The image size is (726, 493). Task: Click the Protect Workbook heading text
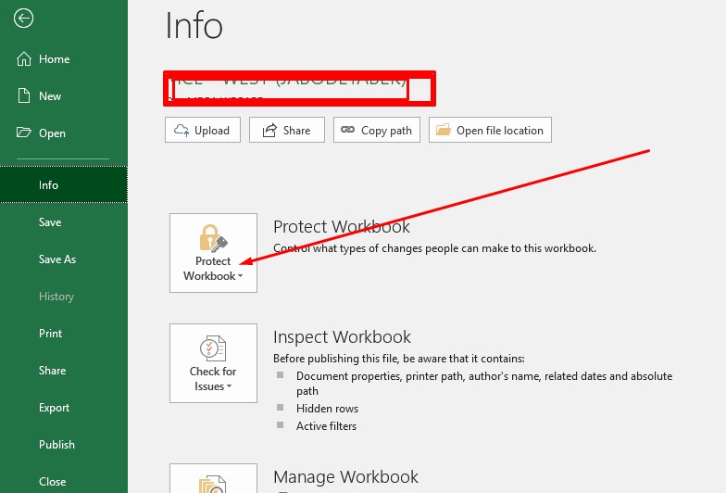pyautogui.click(x=341, y=226)
